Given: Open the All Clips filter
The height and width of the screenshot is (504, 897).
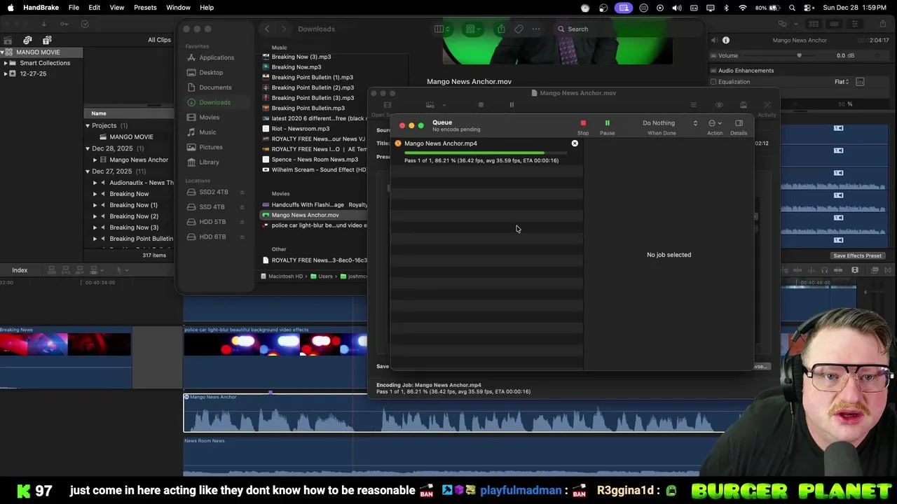Looking at the screenshot, I should tap(159, 40).
